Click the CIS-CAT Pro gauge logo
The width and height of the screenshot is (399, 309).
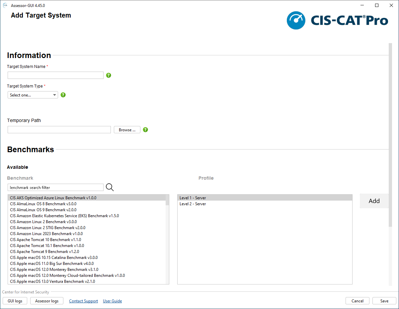point(296,21)
